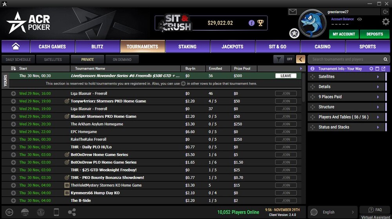The image size is (392, 219).
Task: Open the mobile device icon in footer
Action: point(56,212)
